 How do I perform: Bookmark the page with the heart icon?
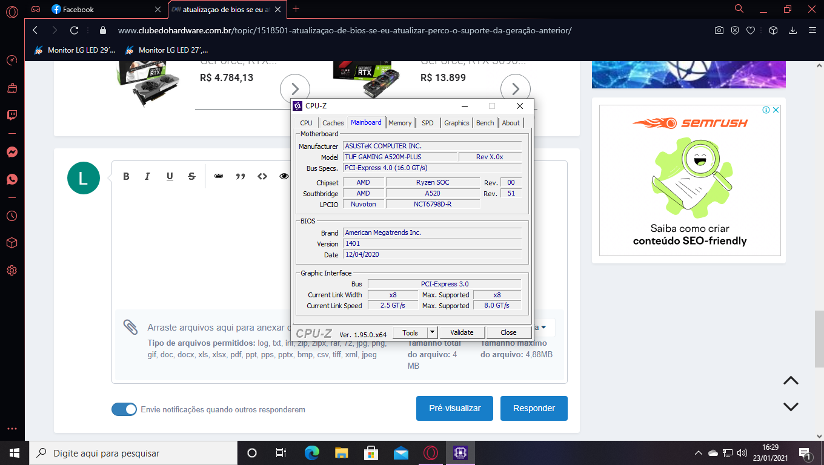point(751,30)
